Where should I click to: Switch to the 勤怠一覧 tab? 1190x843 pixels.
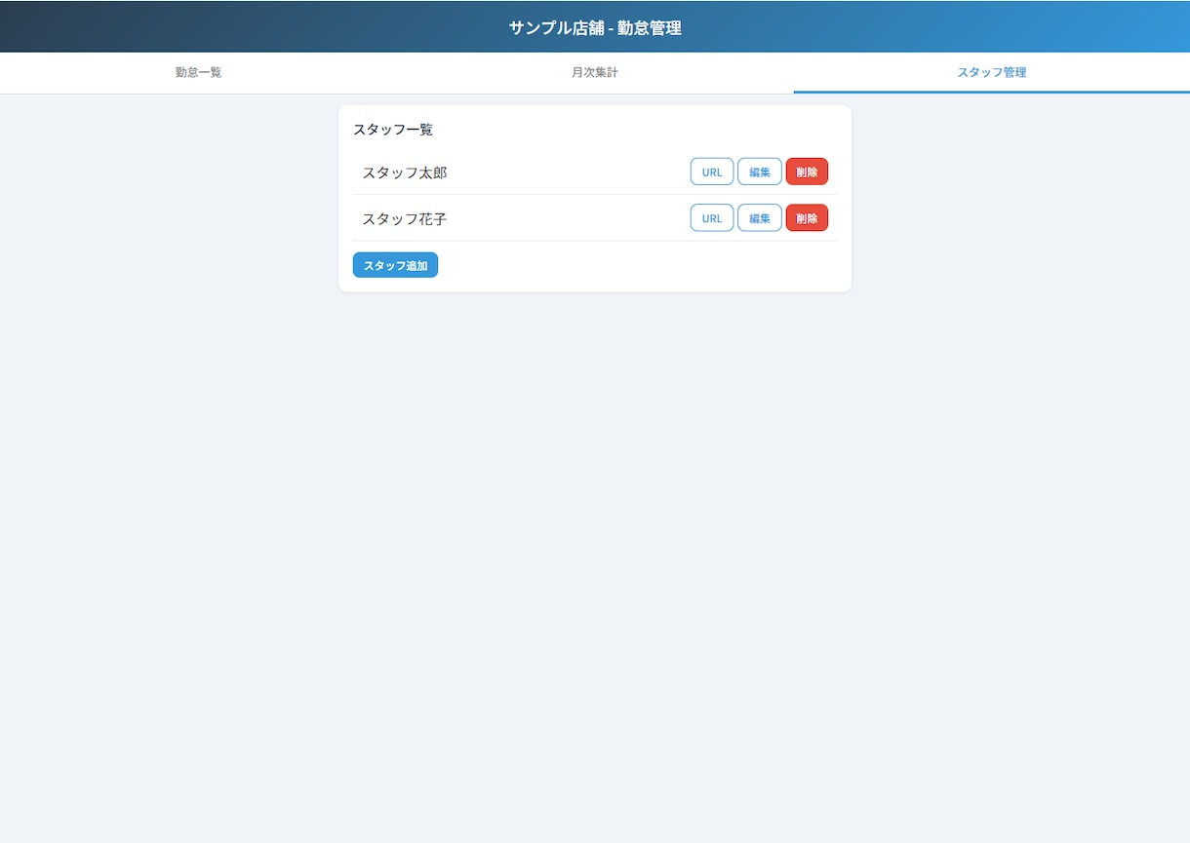click(198, 72)
